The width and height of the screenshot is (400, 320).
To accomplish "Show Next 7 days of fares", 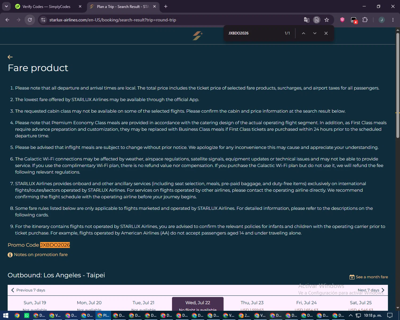I will pos(371,290).
